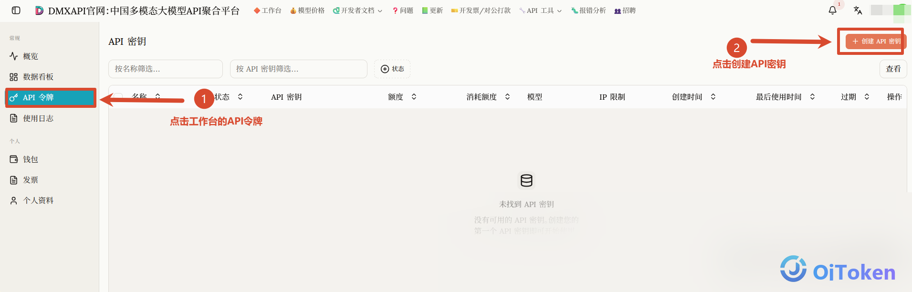Open the 招聘 link
The width and height of the screenshot is (912, 292).
pyautogui.click(x=625, y=10)
